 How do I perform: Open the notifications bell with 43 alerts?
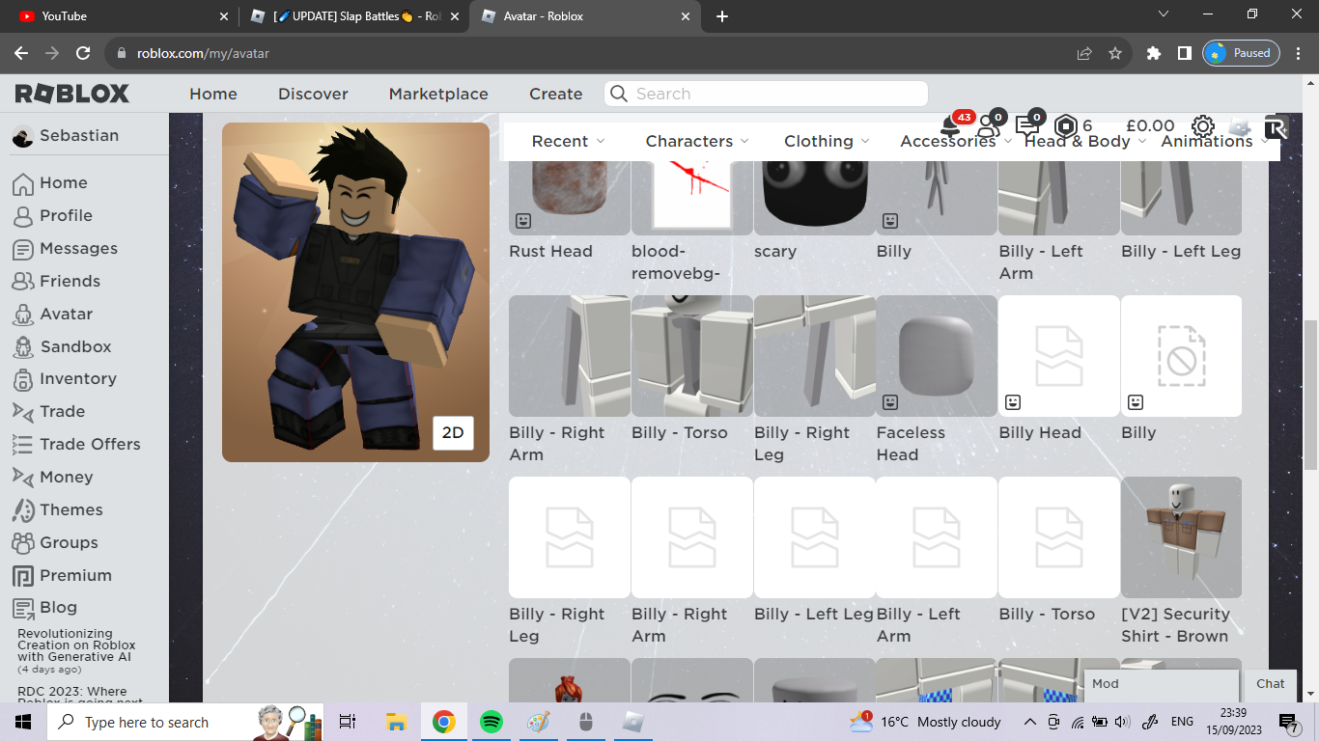[x=950, y=126]
